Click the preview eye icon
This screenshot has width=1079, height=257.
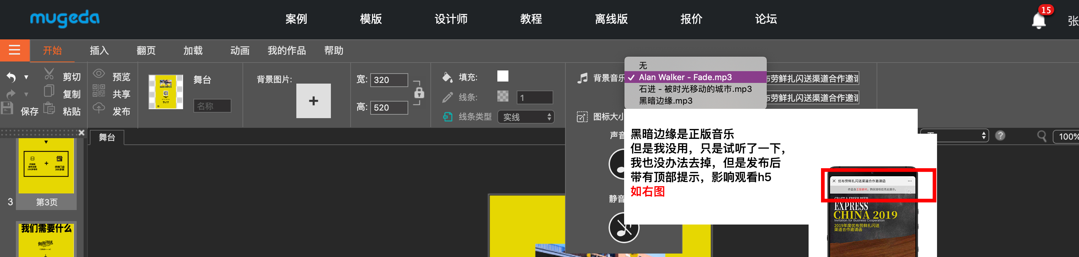pyautogui.click(x=99, y=74)
